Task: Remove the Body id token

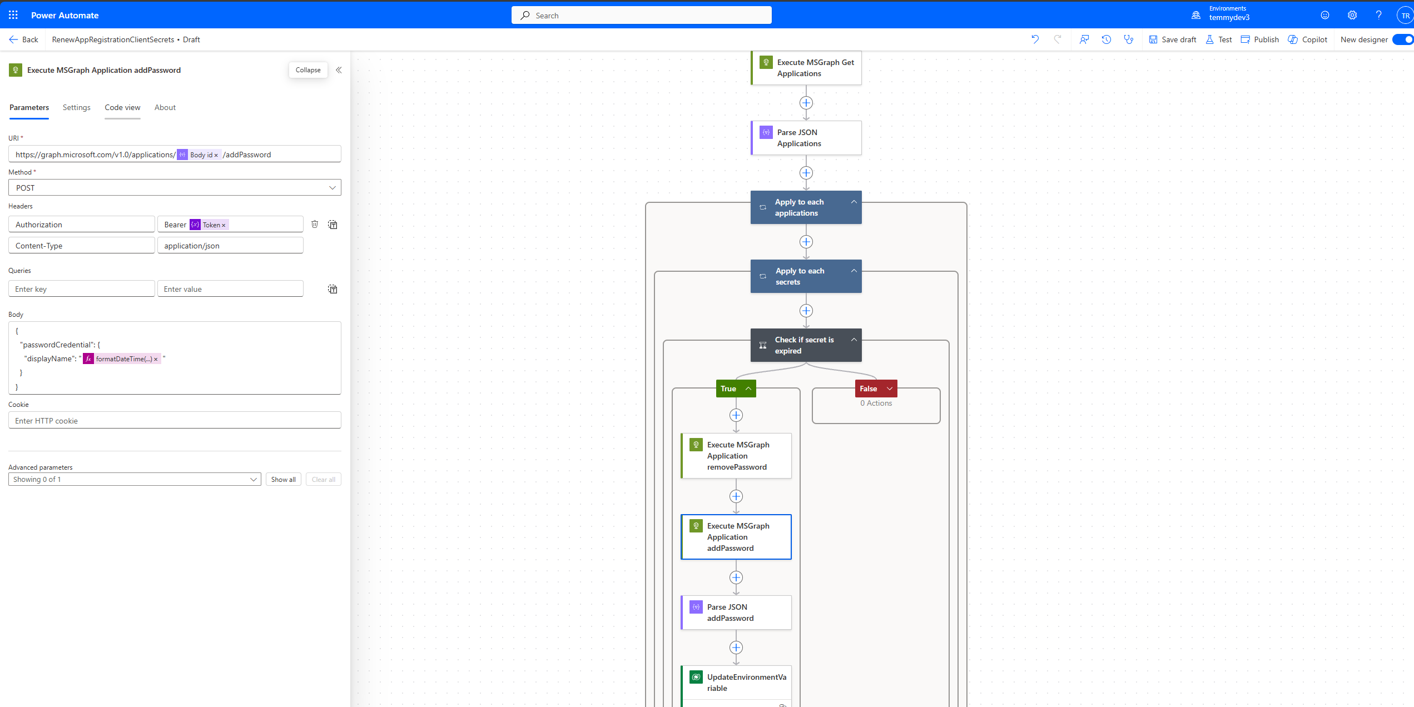Action: click(216, 155)
